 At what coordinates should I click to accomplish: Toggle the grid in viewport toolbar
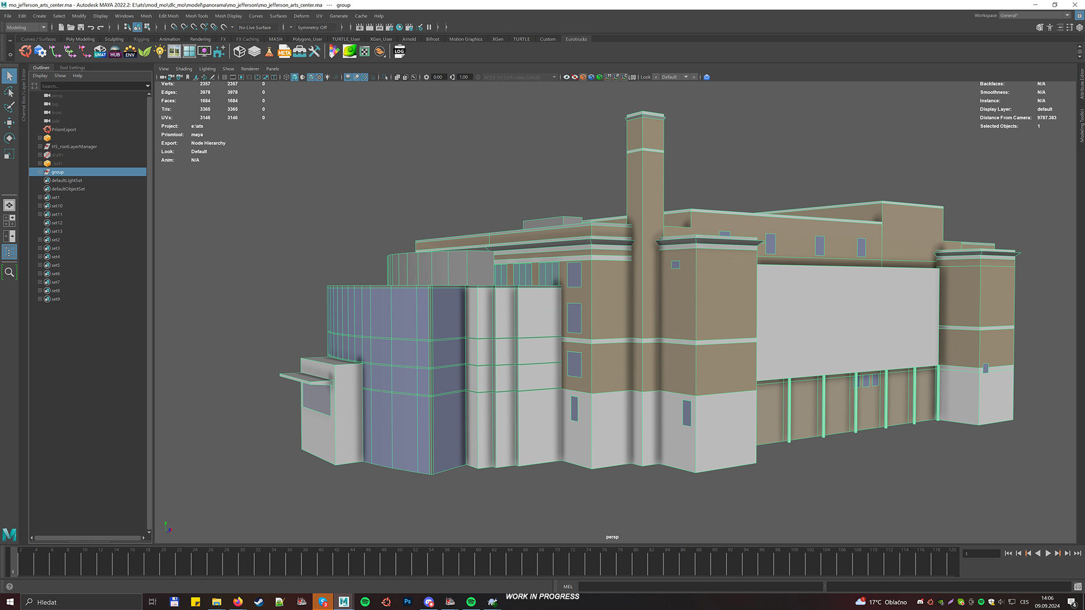pyautogui.click(x=224, y=77)
